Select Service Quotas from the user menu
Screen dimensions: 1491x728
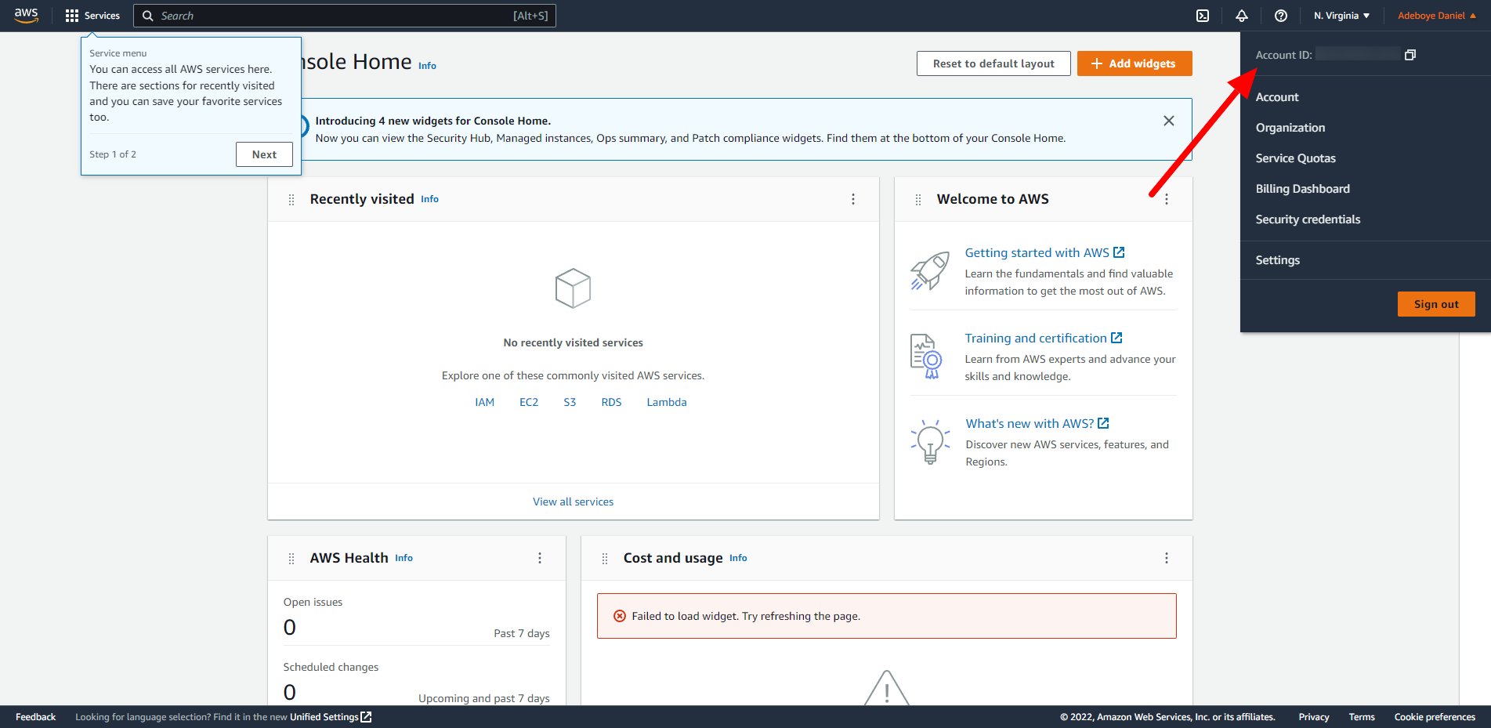point(1296,158)
